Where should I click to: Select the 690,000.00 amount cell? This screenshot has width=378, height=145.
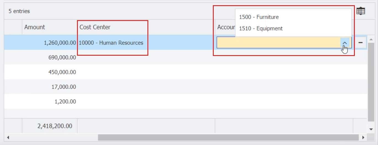pyautogui.click(x=50, y=57)
